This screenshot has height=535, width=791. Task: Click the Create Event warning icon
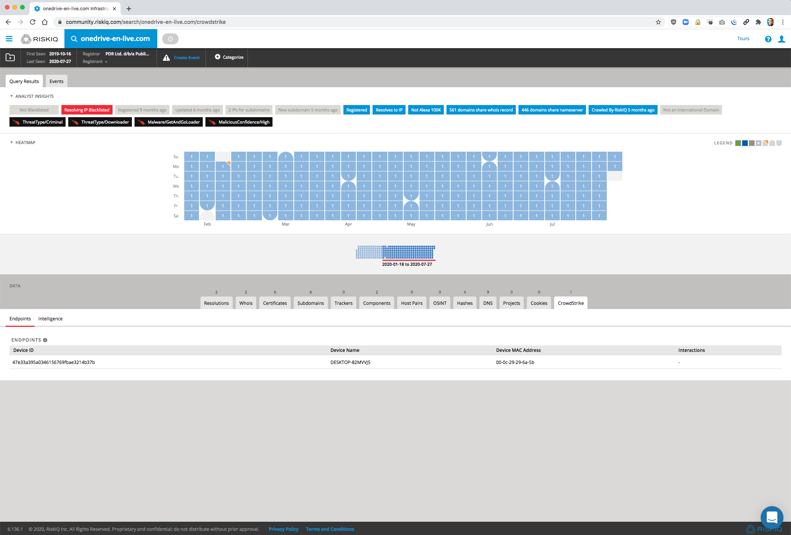(x=166, y=58)
